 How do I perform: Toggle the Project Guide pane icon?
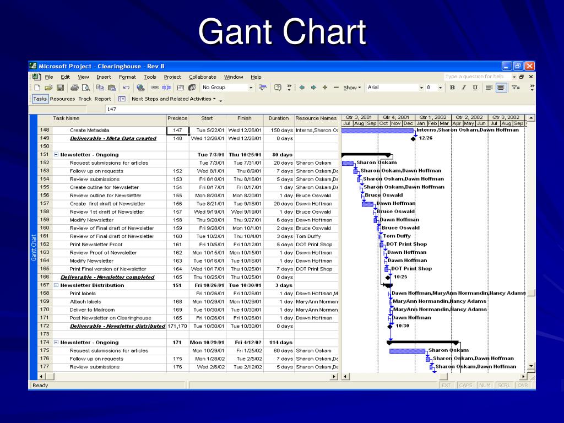(x=122, y=99)
